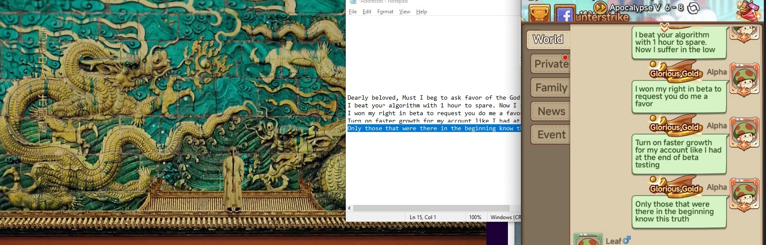The height and width of the screenshot is (245, 766).
Task: Tap the fast-forward icon beside Apocalypse V
Action: click(600, 7)
